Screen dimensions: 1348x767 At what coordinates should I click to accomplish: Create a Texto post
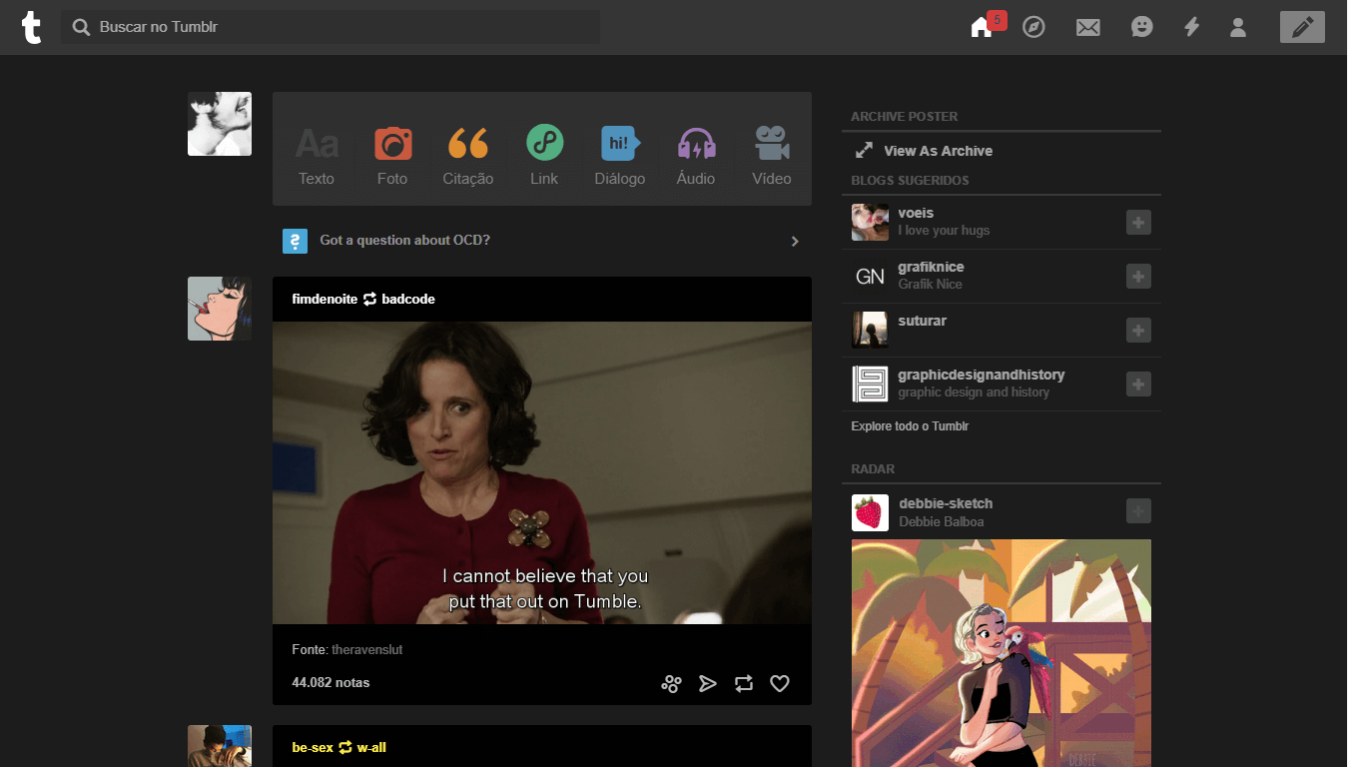[317, 156]
